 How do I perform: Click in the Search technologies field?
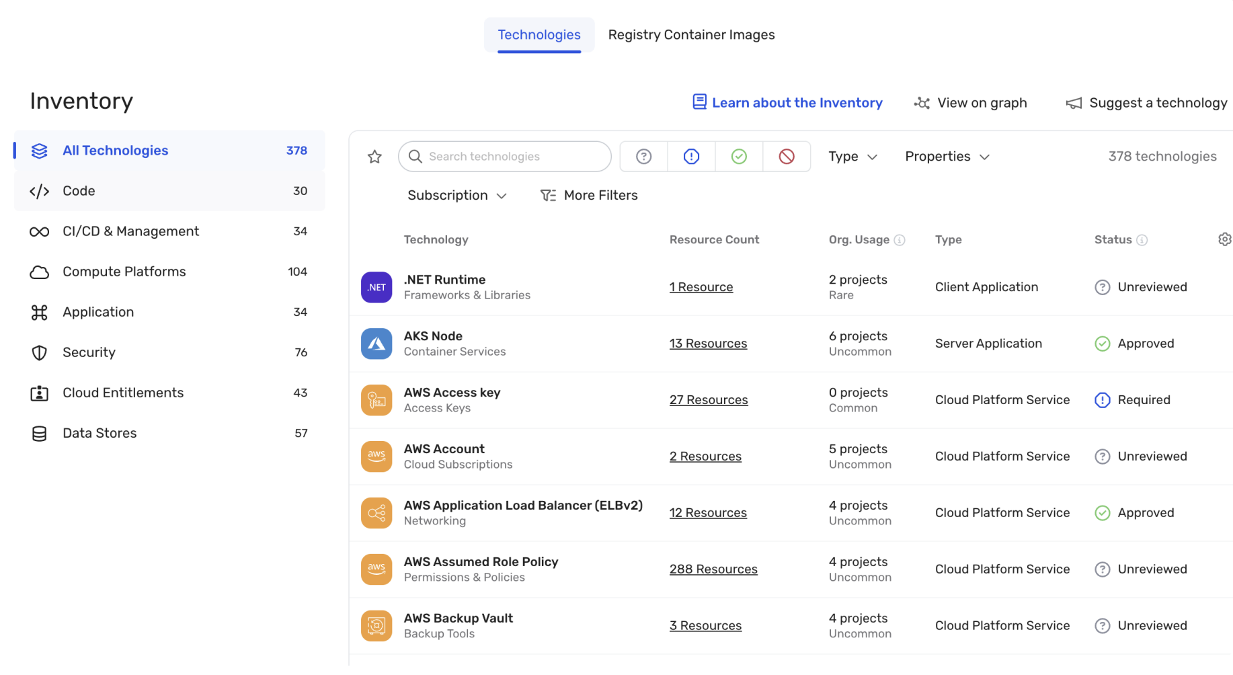click(505, 157)
